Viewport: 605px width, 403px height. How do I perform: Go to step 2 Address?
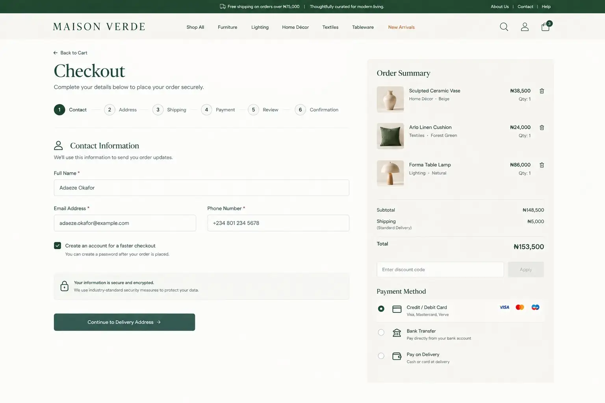point(121,110)
